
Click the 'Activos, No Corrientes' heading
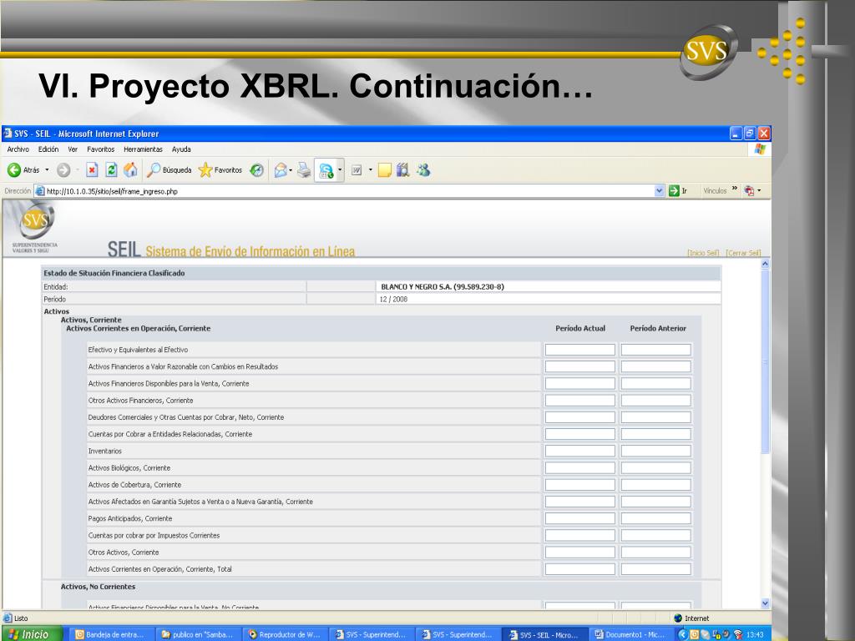99,587
